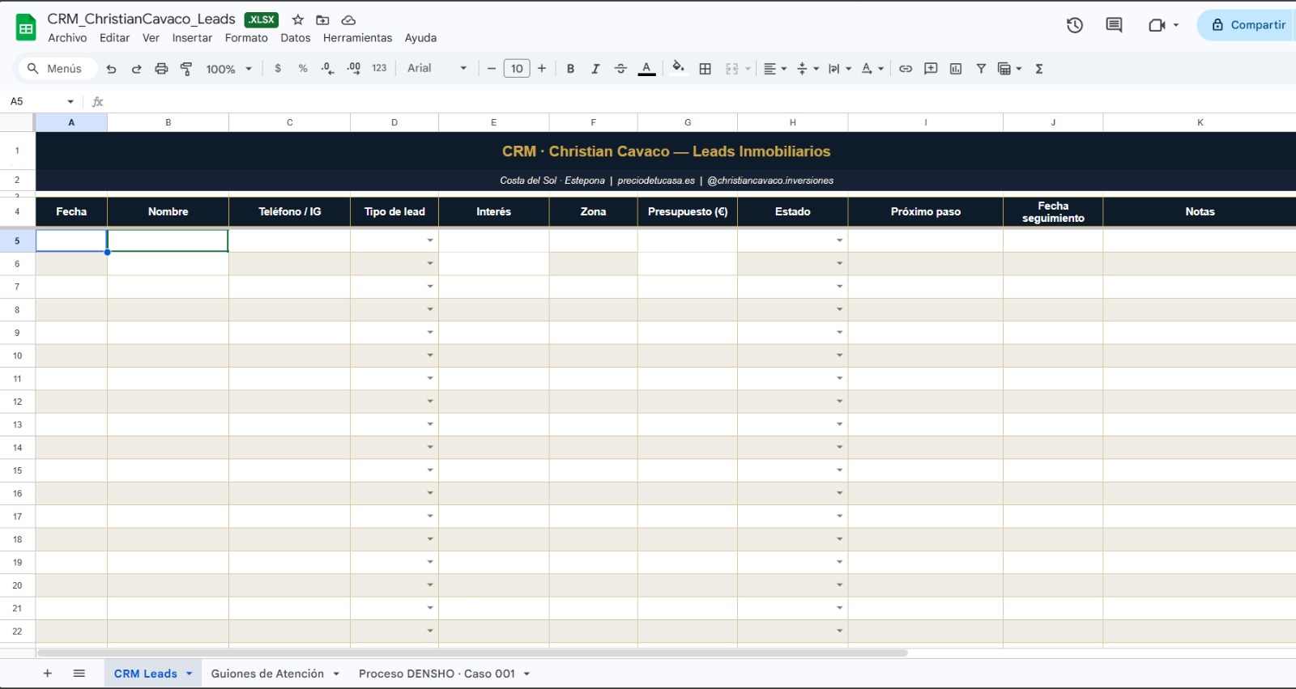
Task: Search the Menús box
Action: (x=57, y=69)
